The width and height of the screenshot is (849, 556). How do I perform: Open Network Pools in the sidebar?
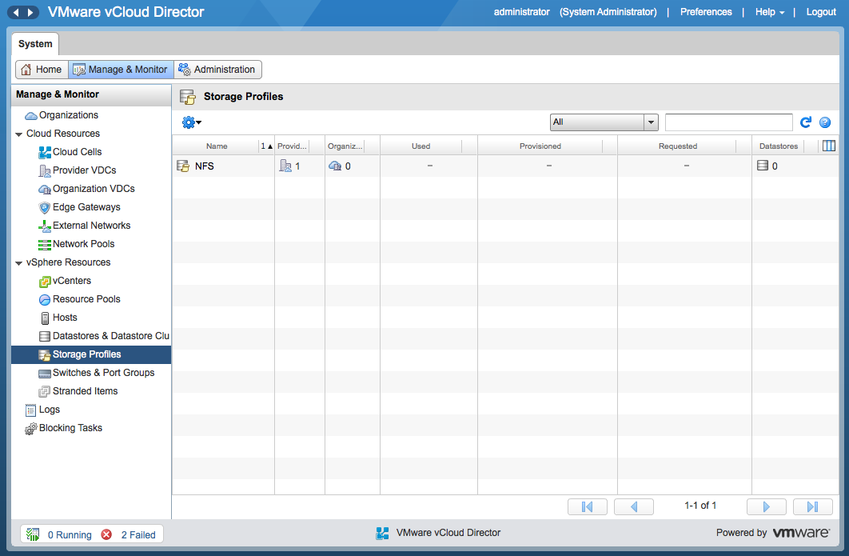point(84,244)
